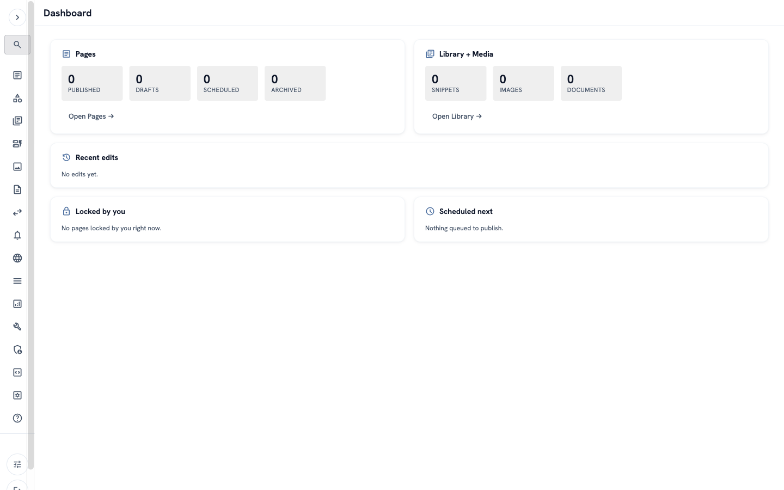Click the Pages card heading
The image size is (784, 490).
coord(85,54)
